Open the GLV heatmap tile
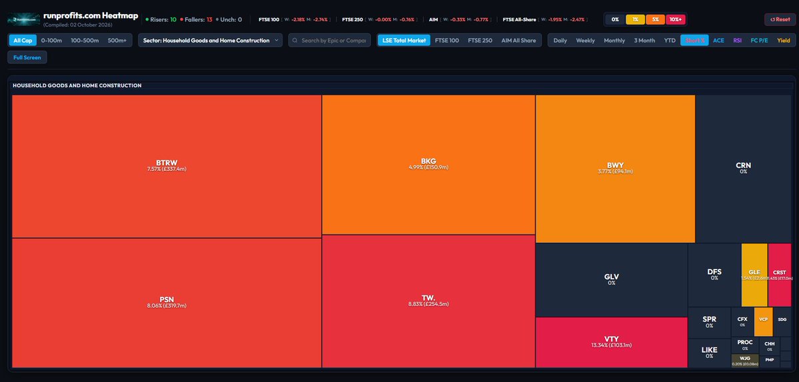 (612, 280)
